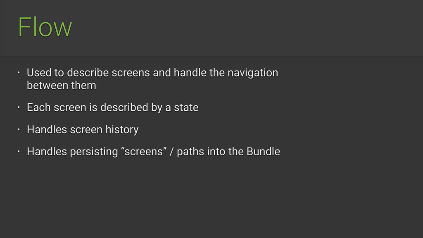Click the word "described" in second bullet
Viewport: 423px width, 238px height.
pyautogui.click(x=124, y=107)
